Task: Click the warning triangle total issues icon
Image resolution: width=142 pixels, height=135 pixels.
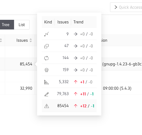Action: click(47, 106)
